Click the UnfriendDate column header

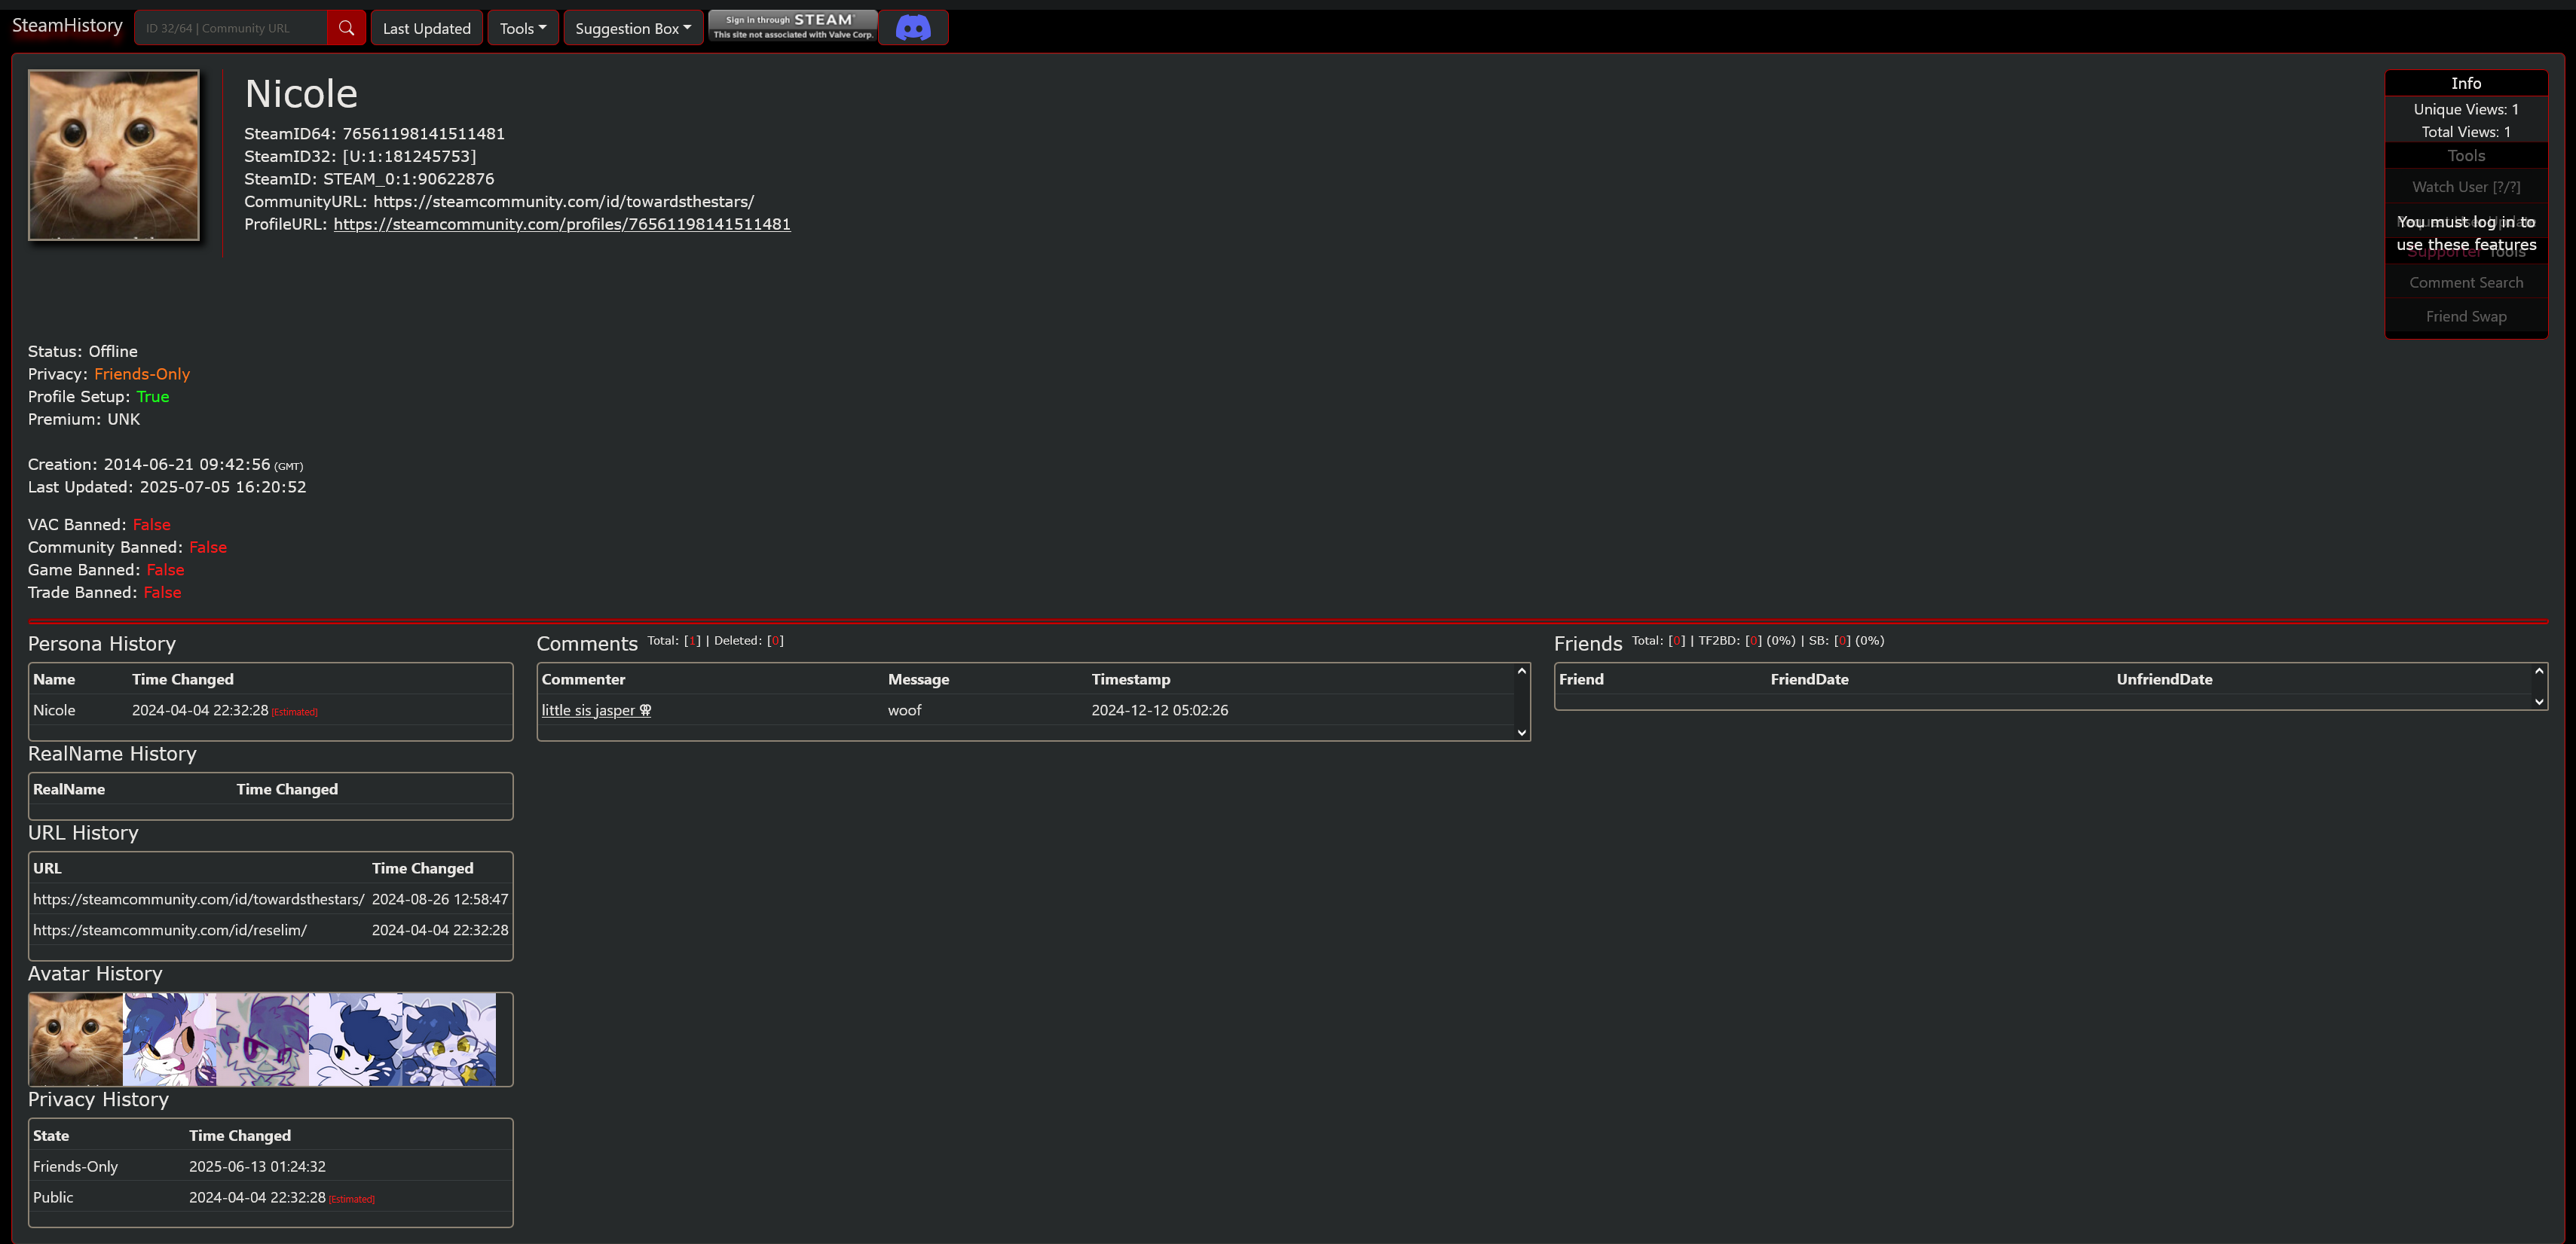coord(2164,679)
